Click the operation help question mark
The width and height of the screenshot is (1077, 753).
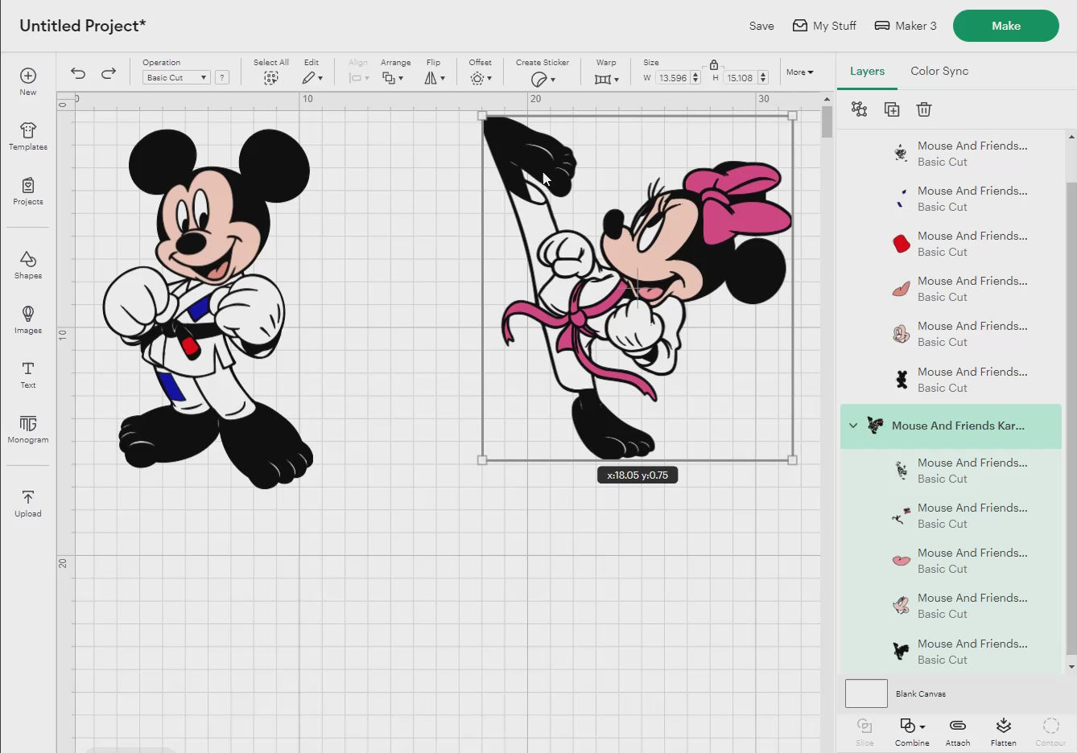[x=222, y=77]
